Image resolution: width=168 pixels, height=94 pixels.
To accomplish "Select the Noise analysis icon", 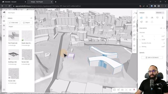I will [x=141, y=22].
